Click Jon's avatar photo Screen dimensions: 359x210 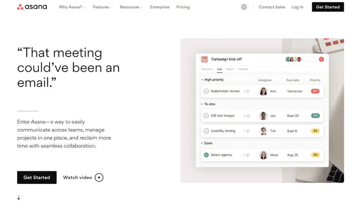[263, 115]
